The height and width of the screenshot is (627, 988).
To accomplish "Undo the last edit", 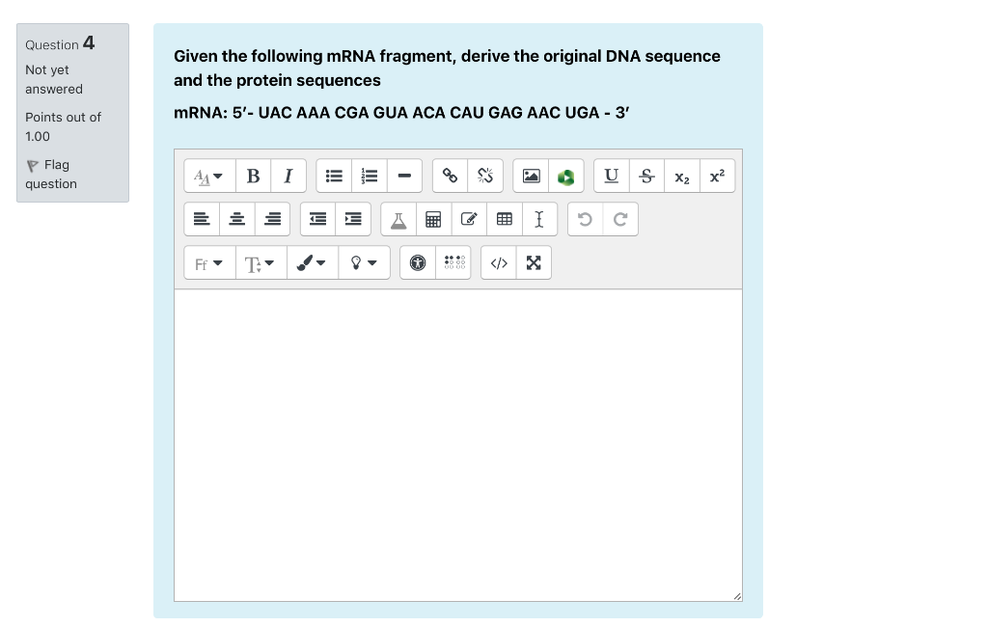I will click(x=586, y=219).
